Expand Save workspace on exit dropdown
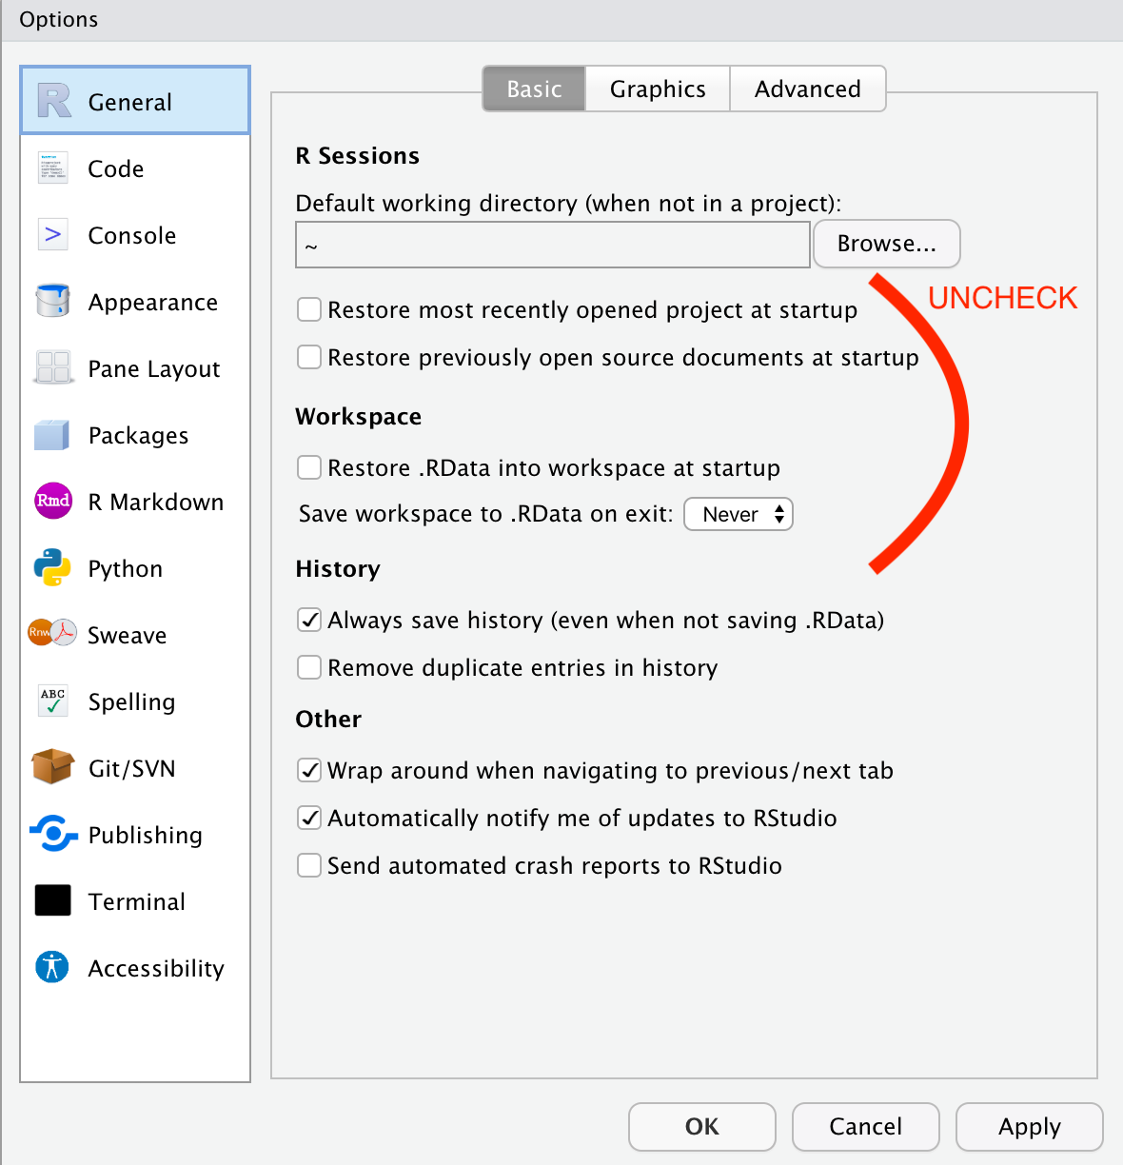This screenshot has width=1123, height=1165. 739,514
